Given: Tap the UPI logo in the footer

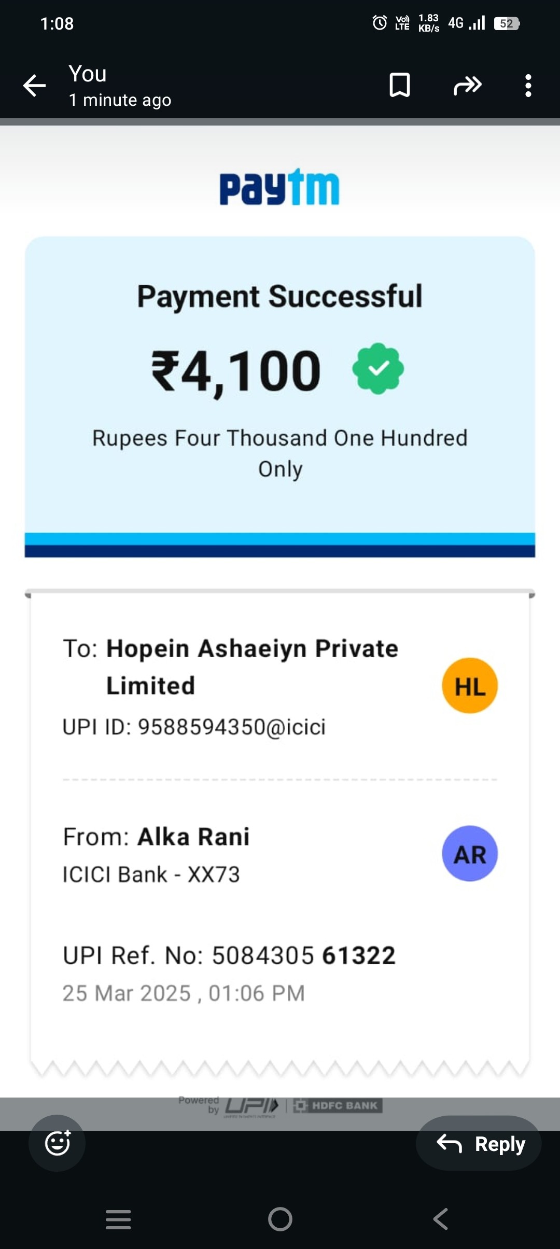Looking at the screenshot, I should [x=252, y=1106].
